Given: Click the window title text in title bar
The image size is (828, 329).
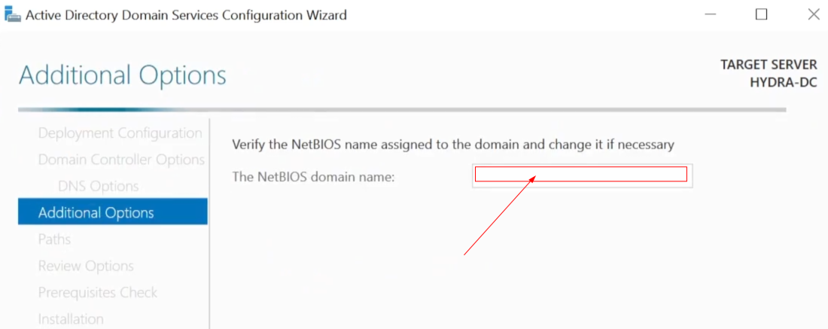Looking at the screenshot, I should coord(186,14).
